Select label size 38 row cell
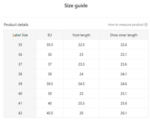 tap(20, 74)
